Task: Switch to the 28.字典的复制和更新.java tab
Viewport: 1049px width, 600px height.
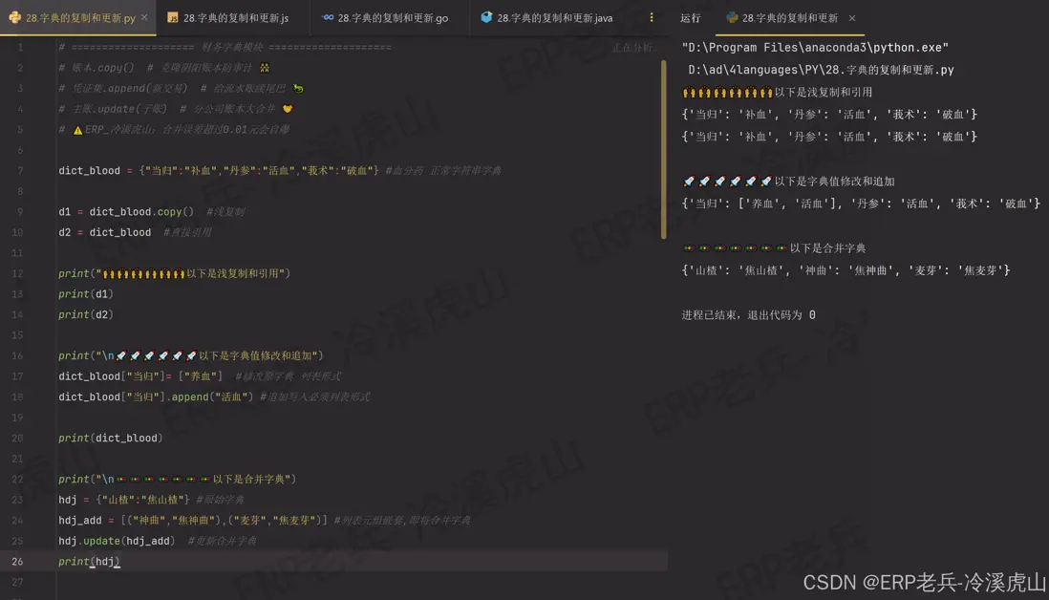Action: pos(546,18)
